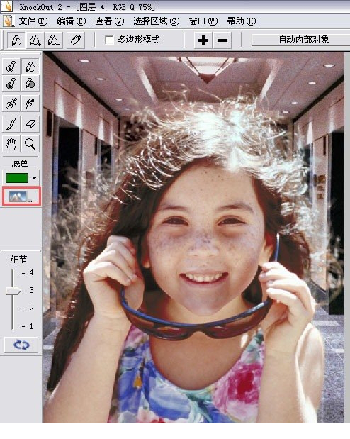Select the outside shadow object tool
Viewport: 350px width, 439px height.
pyautogui.click(x=30, y=84)
